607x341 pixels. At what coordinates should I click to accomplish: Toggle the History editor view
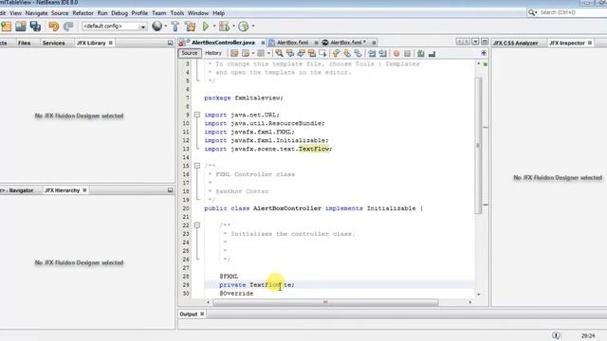[x=213, y=53]
